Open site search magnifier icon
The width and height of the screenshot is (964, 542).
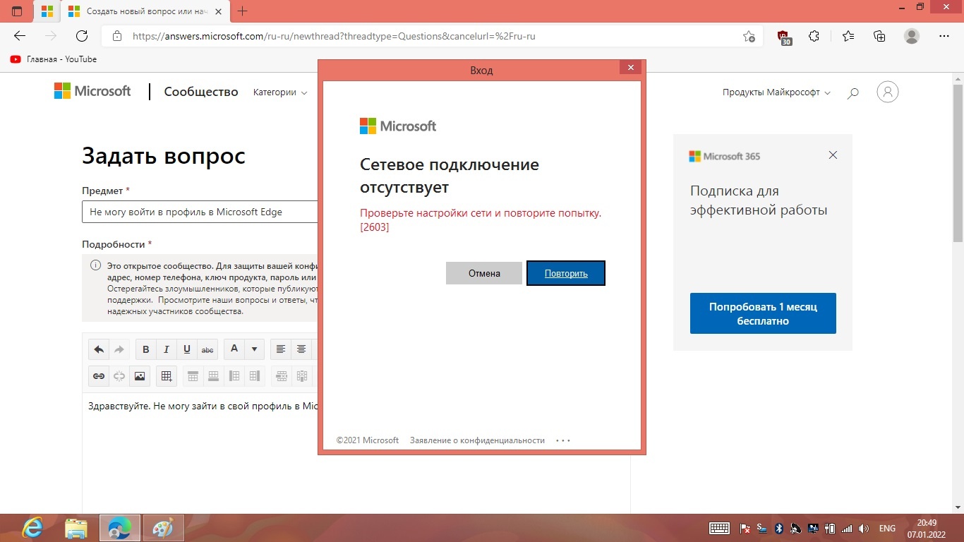coord(852,92)
